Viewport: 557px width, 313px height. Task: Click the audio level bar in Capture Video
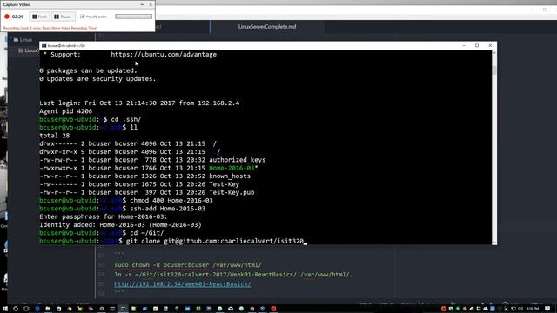click(x=133, y=17)
